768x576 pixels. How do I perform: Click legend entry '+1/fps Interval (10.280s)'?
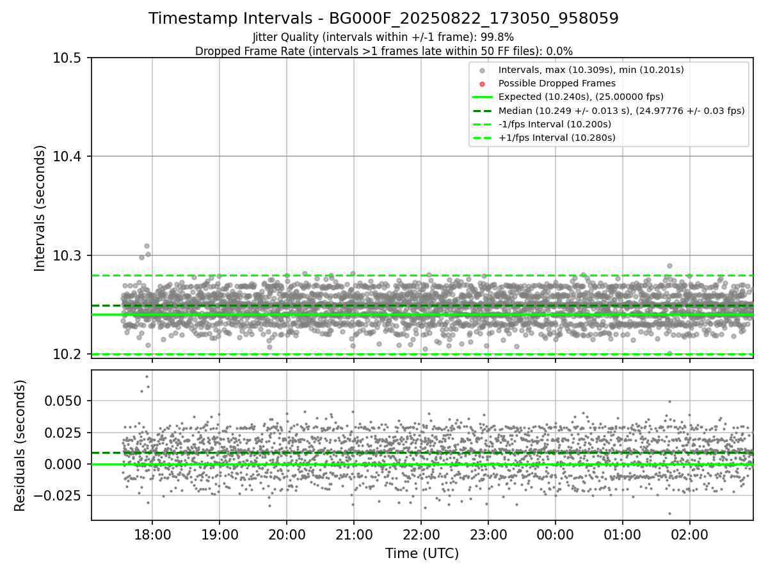[x=557, y=138]
